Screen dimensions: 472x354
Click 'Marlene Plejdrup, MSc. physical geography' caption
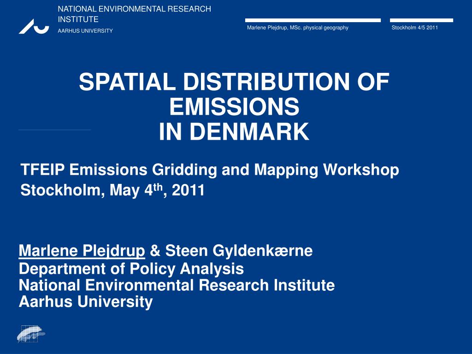[x=298, y=28]
